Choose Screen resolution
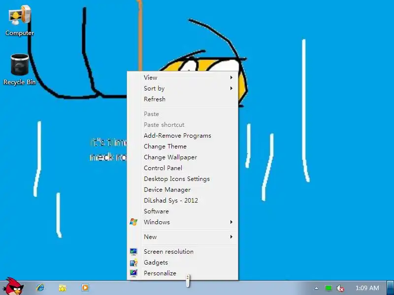 tap(182, 252)
